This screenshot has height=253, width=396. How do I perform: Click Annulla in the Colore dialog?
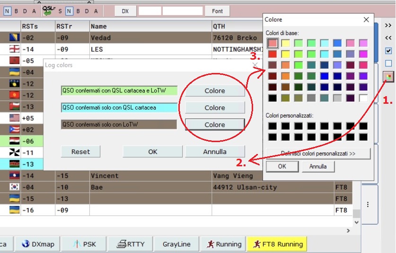(318, 166)
